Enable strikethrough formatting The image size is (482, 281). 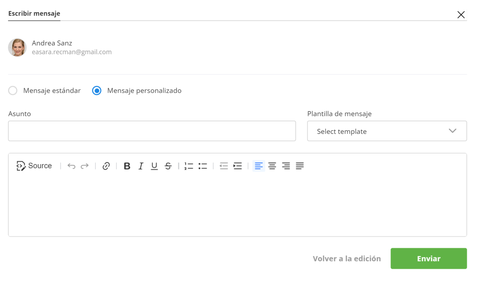pyautogui.click(x=168, y=166)
